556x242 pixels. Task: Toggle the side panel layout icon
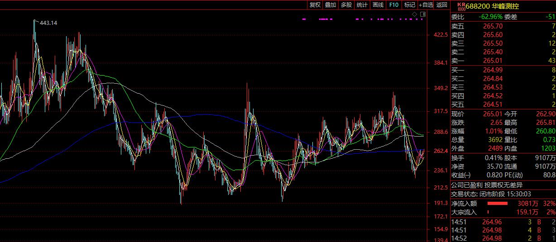click(x=422, y=15)
